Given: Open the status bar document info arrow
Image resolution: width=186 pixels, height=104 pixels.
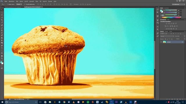Looking at the screenshot, I should [28, 99].
